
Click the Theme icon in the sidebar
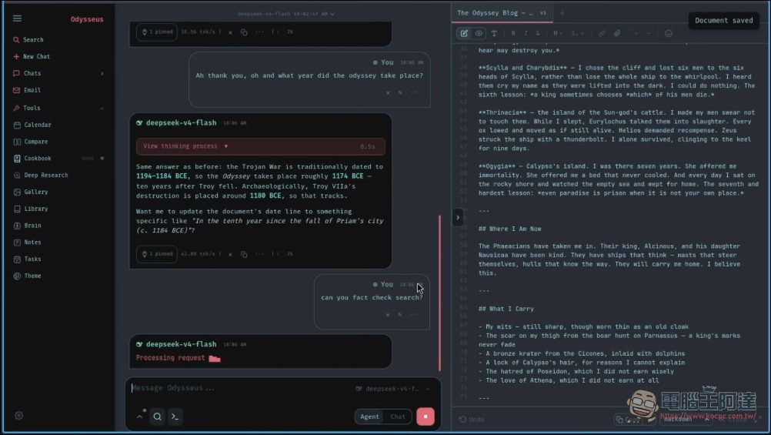click(17, 276)
